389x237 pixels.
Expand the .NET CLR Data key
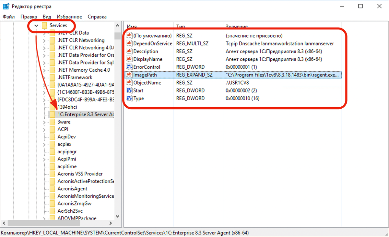click(45, 33)
